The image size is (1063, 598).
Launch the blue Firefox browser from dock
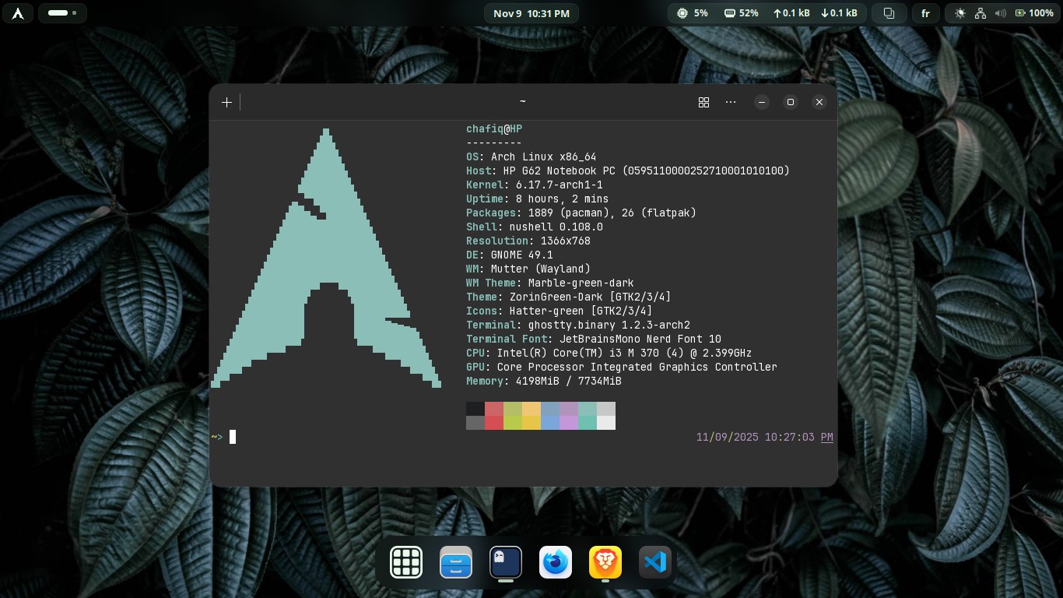point(556,562)
